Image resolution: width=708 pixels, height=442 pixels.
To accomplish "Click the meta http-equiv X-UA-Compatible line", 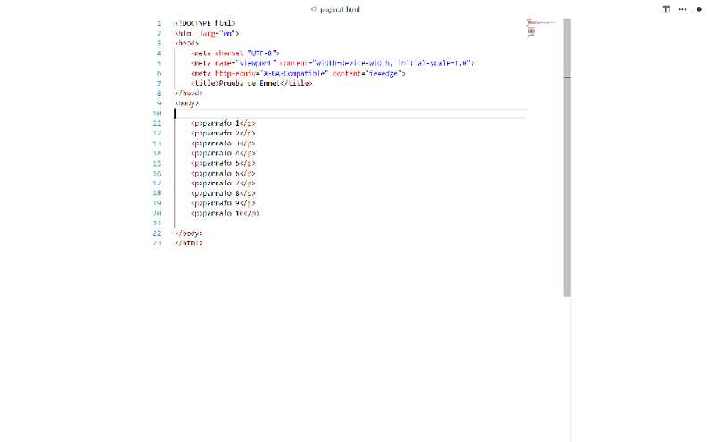I will [298, 73].
